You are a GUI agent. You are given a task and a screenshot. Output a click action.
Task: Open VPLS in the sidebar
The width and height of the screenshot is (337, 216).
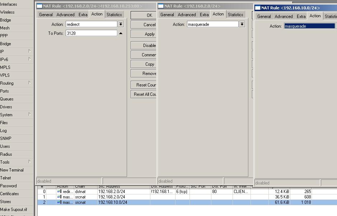coord(5,75)
